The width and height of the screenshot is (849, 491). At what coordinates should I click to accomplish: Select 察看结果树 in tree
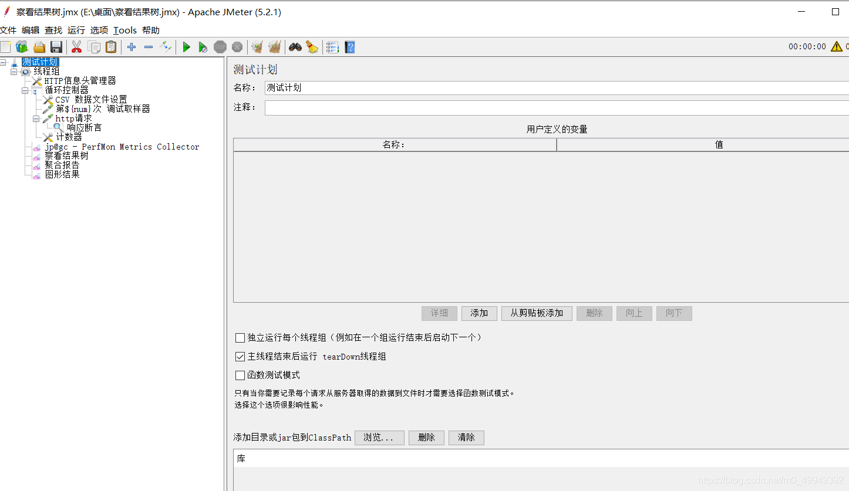(x=66, y=156)
